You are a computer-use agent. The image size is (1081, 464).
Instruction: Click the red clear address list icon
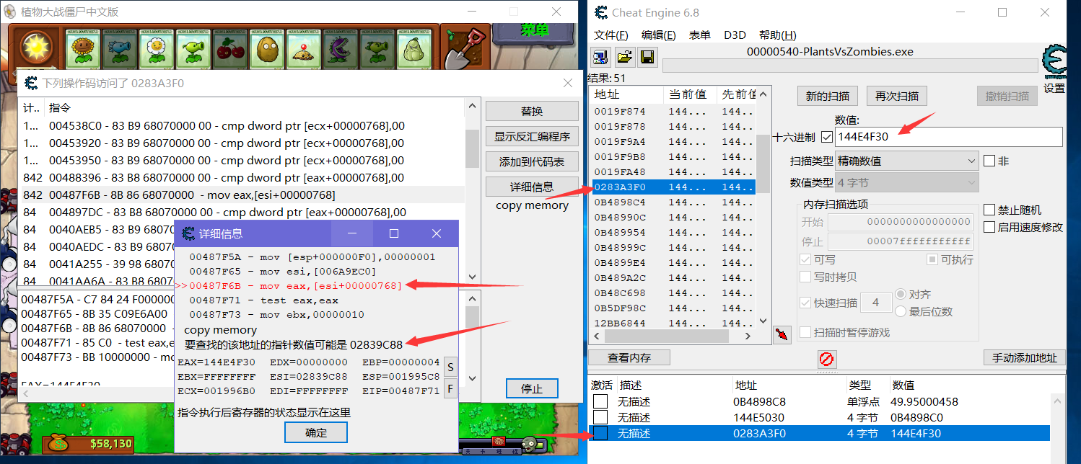tap(826, 358)
